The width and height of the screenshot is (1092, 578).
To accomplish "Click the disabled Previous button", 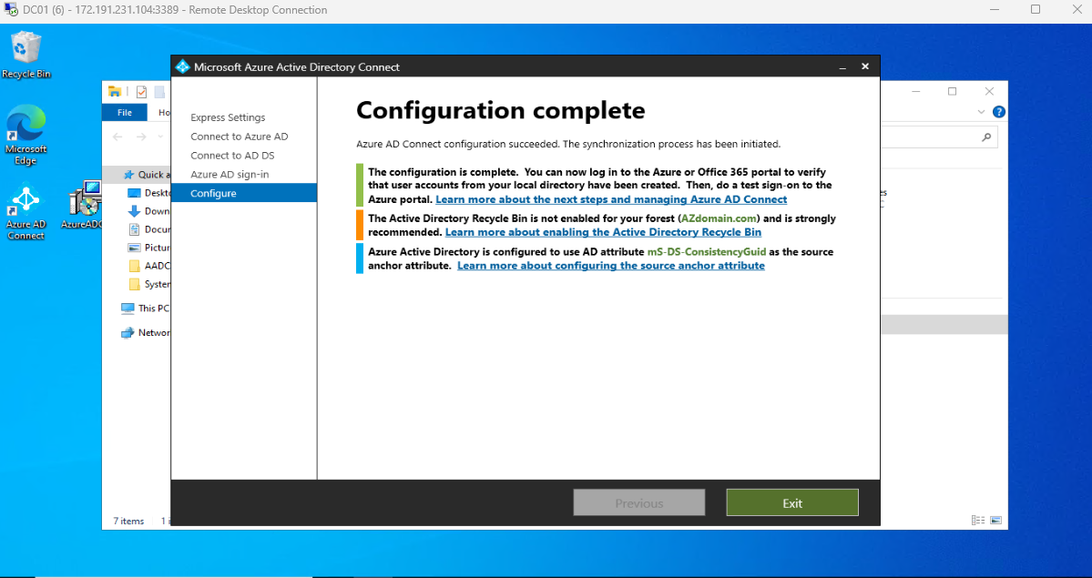I will click(638, 502).
